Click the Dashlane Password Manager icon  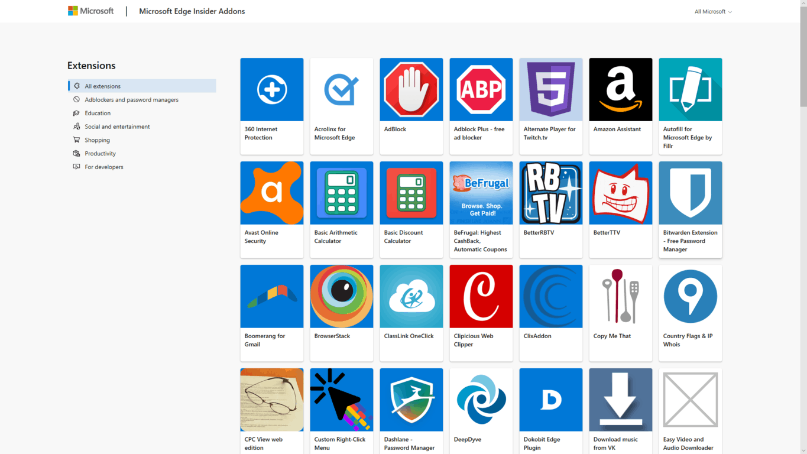[411, 400]
